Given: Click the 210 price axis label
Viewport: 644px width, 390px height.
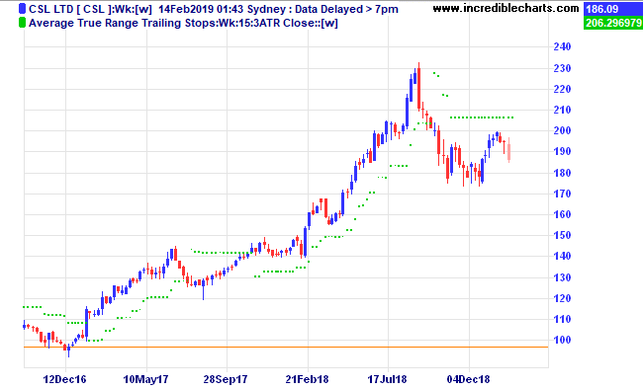Looking at the screenshot, I should point(562,110).
